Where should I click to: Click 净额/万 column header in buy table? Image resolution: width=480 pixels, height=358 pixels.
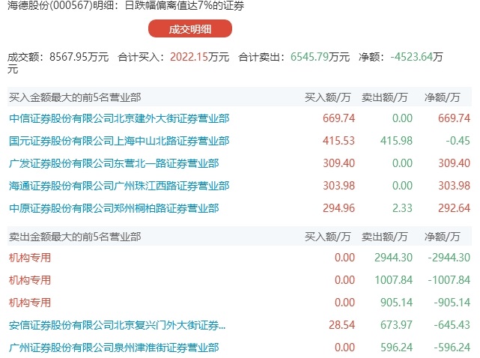443,97
